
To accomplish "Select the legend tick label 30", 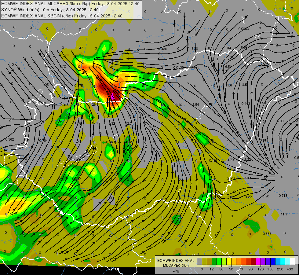I will (x=221, y=269).
